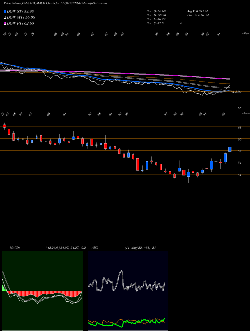Click the first red candlestick near 63

click(4, 126)
